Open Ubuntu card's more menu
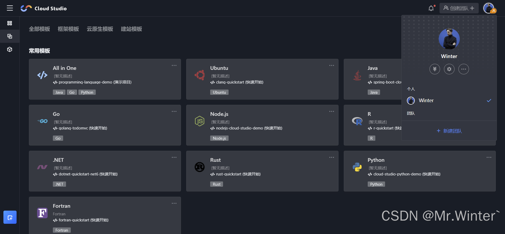This screenshot has width=505, height=234. [332, 65]
